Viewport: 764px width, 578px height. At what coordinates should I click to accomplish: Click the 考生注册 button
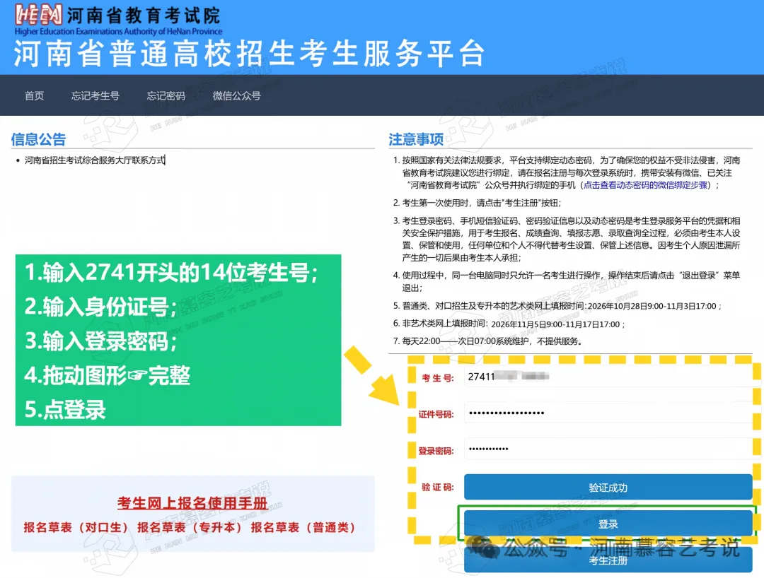click(608, 560)
